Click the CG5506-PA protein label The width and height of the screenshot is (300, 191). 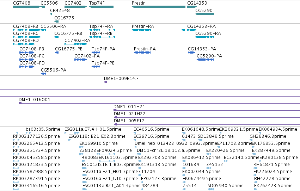pos(54,70)
